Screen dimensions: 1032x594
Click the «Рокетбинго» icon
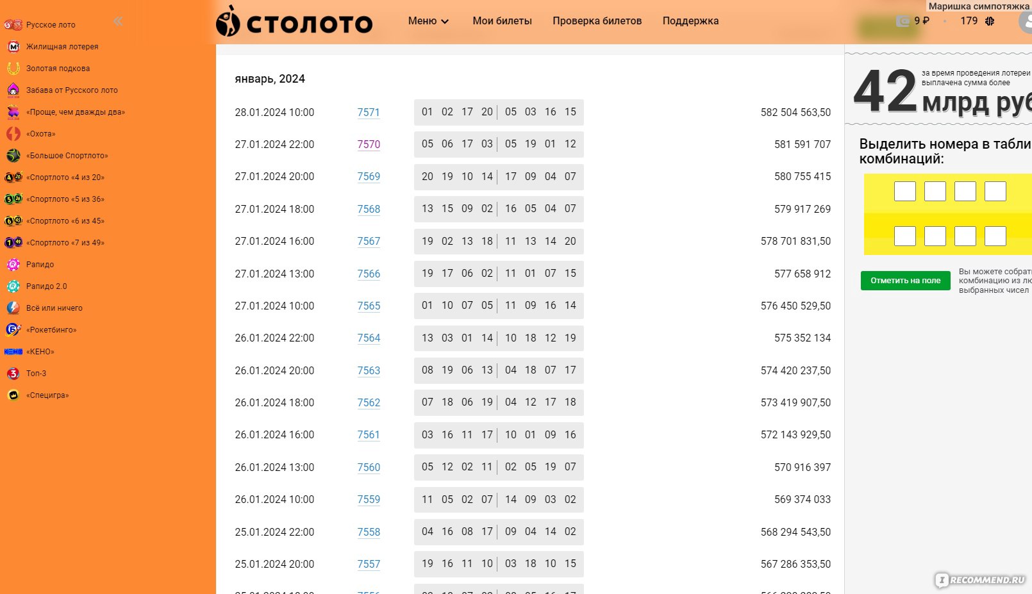[x=13, y=330]
